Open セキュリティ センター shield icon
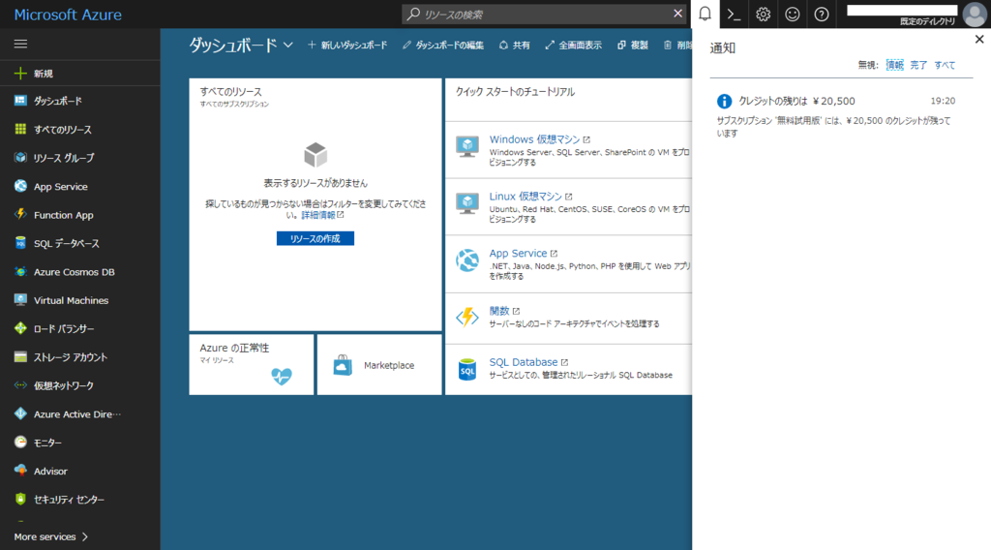This screenshot has height=550, width=991. [x=20, y=499]
